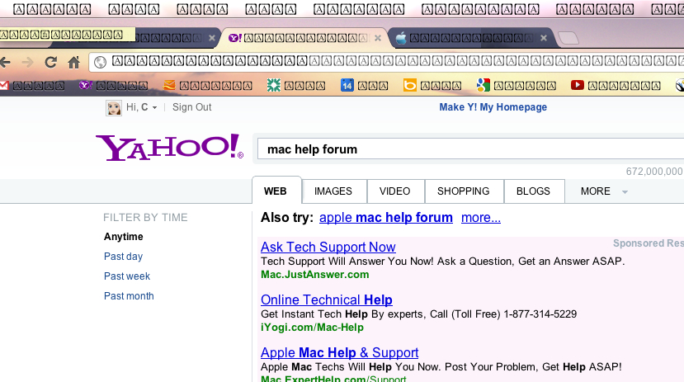
Task: Open the blue calendar 14 bookmark
Action: pyautogui.click(x=347, y=85)
